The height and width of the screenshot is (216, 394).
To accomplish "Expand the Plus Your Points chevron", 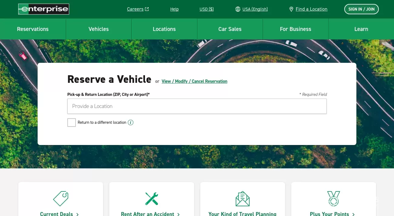I will tap(353, 214).
